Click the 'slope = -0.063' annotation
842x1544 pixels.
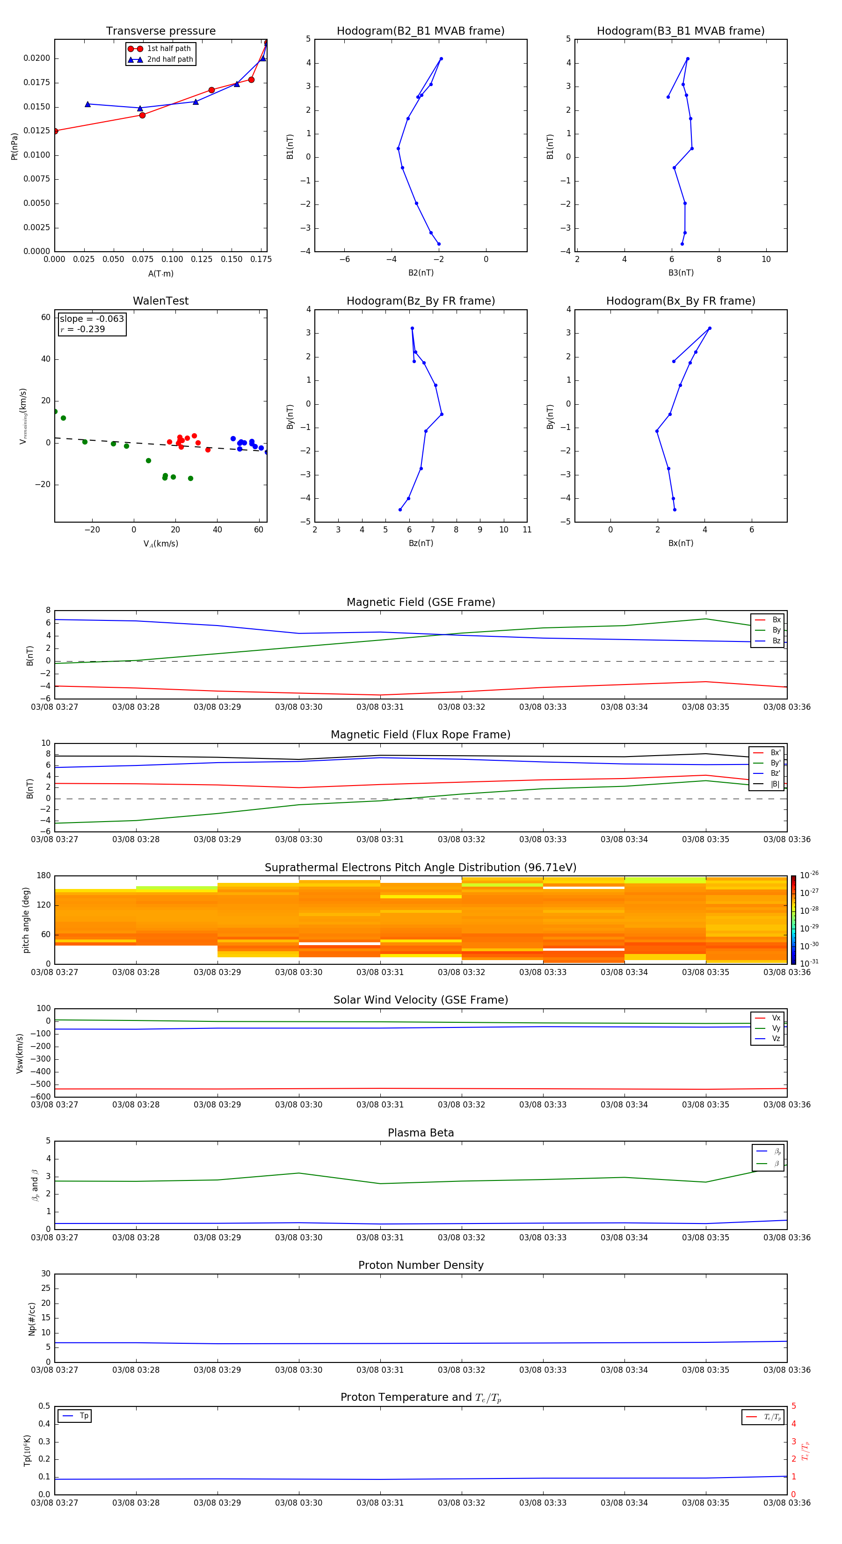tap(92, 319)
